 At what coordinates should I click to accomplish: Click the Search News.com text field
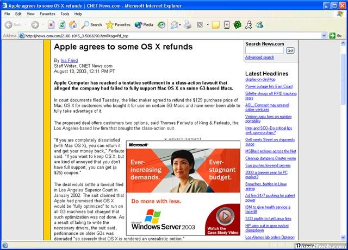tap(264, 50)
